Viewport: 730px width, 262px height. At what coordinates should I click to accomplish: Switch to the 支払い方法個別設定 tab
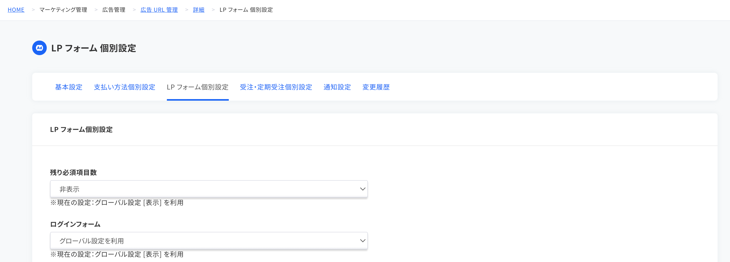(x=124, y=87)
